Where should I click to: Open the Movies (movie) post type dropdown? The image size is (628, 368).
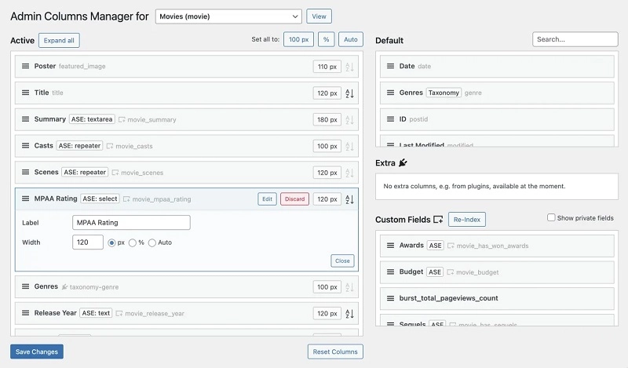228,16
